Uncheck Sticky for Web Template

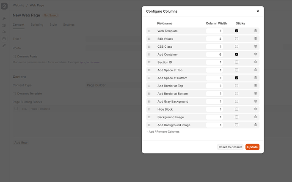tap(237, 31)
